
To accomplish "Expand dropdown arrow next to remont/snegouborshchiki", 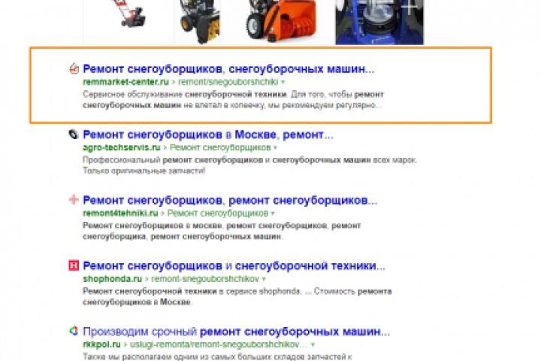I will [x=283, y=82].
